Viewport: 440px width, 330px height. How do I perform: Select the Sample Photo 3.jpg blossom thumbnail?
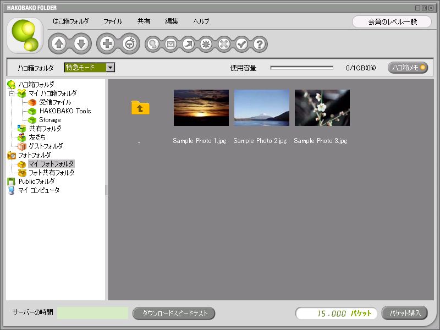[322, 108]
